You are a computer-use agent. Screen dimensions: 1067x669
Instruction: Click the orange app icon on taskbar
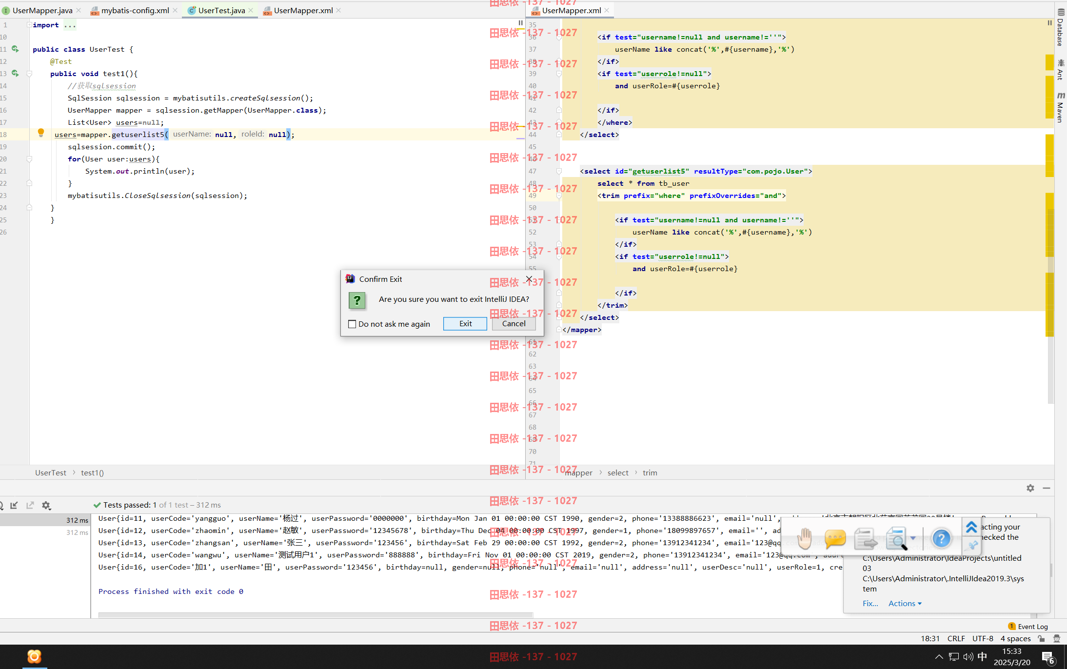pyautogui.click(x=34, y=656)
